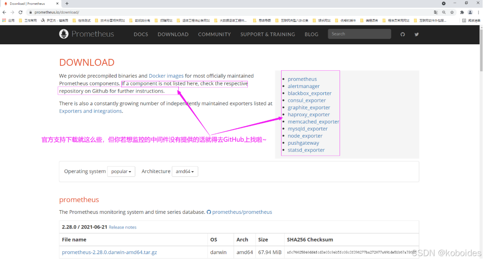
Task: Open the 阅读清单 reading list
Action: coord(471,21)
